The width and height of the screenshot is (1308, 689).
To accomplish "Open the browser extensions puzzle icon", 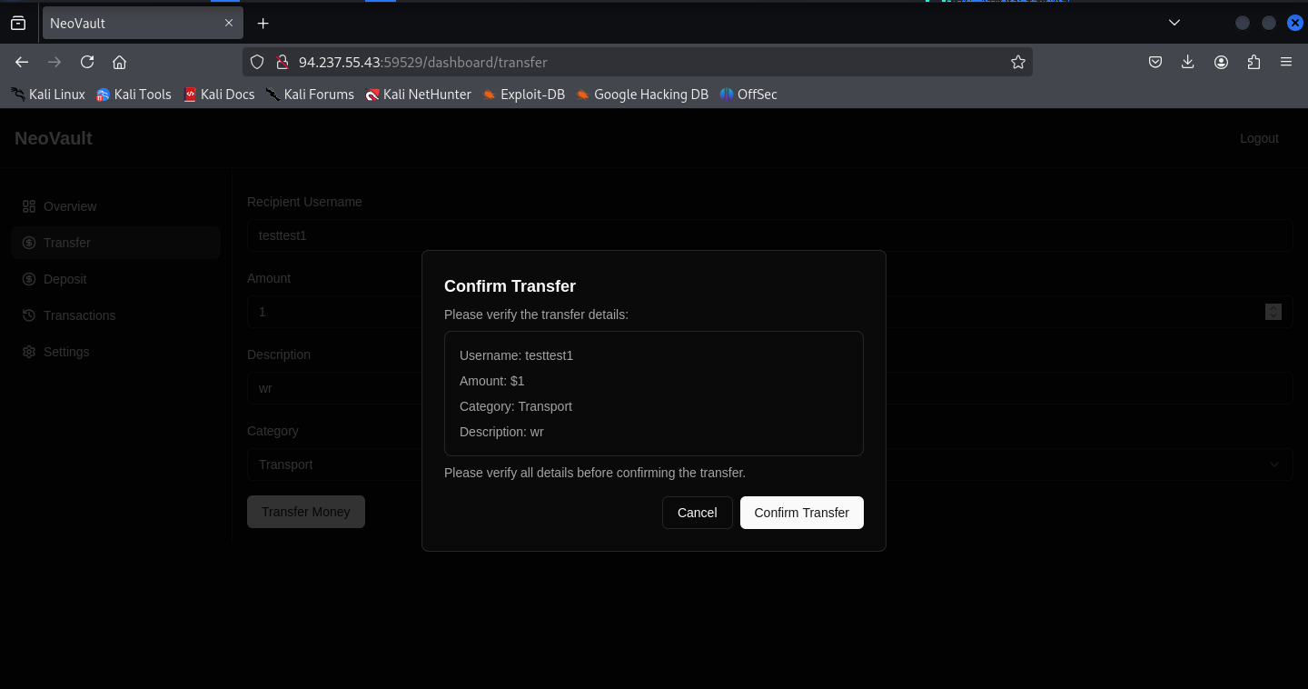I will coord(1253,62).
